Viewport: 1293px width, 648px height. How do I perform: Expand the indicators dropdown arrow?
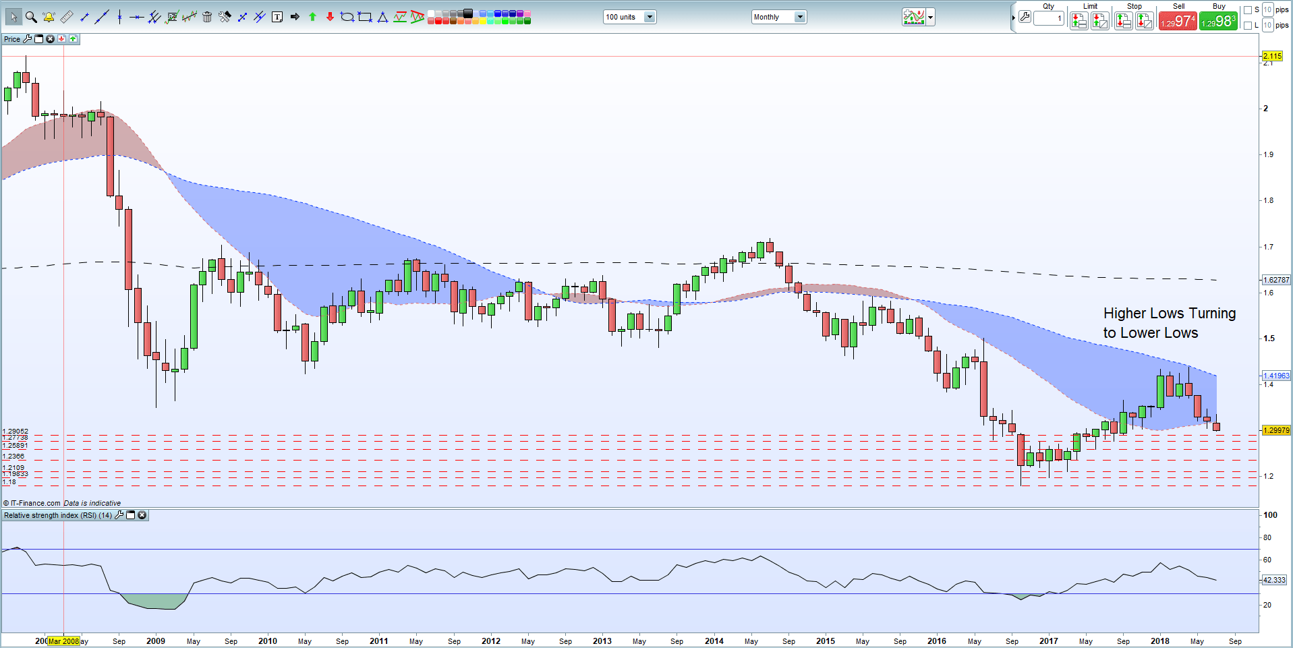tap(931, 18)
